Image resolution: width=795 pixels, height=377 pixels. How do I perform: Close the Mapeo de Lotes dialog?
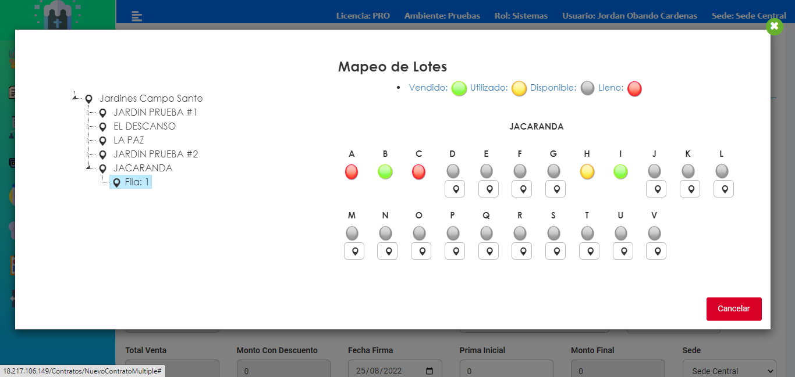pos(774,27)
